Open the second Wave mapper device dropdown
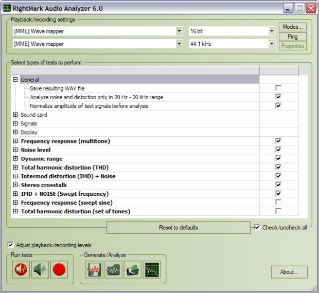319x293 pixels. (x=179, y=44)
